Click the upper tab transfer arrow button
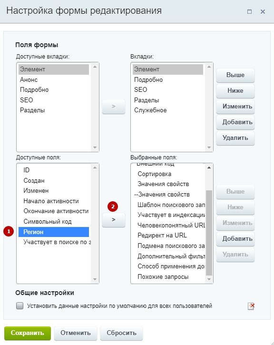The width and height of the screenshot is (274, 345). pyautogui.click(x=114, y=107)
